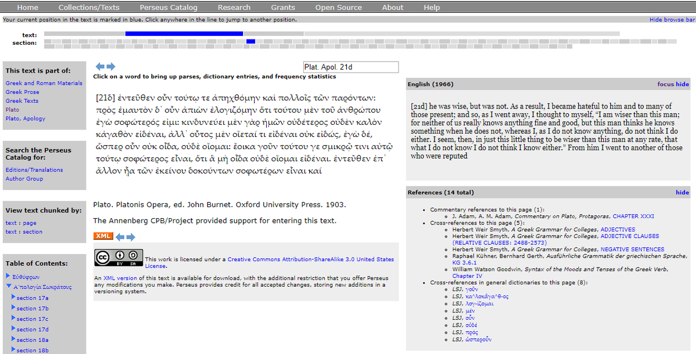Screen dimensions: 696x354
Task: Open Smyth ADJECTIVES cross-reference
Action: (618, 229)
